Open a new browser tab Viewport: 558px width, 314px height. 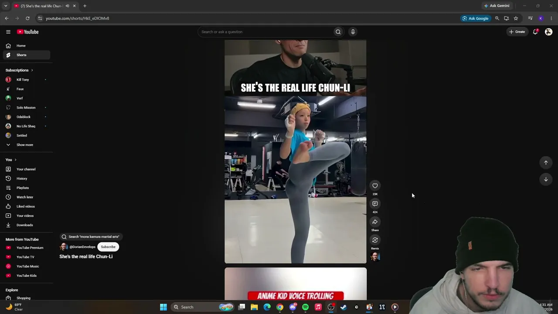tap(85, 6)
